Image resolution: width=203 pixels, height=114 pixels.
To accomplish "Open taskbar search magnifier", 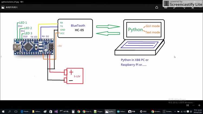I will (x=9, y=112).
